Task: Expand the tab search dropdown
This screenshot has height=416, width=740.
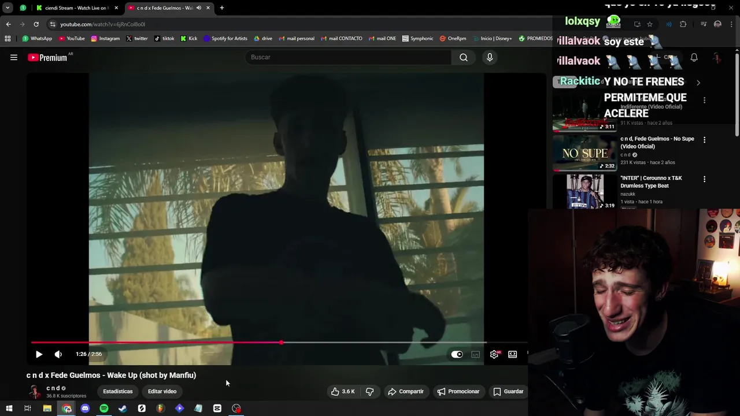Action: (8, 8)
